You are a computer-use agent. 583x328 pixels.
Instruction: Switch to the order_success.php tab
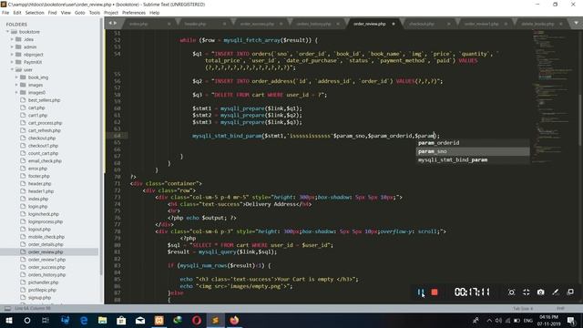(x=257, y=24)
